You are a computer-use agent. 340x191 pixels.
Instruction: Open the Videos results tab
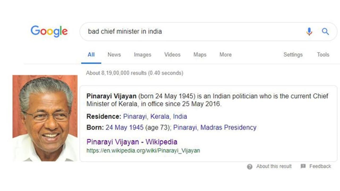(172, 55)
